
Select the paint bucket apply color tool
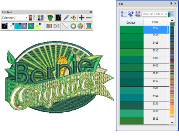click(x=73, y=18)
